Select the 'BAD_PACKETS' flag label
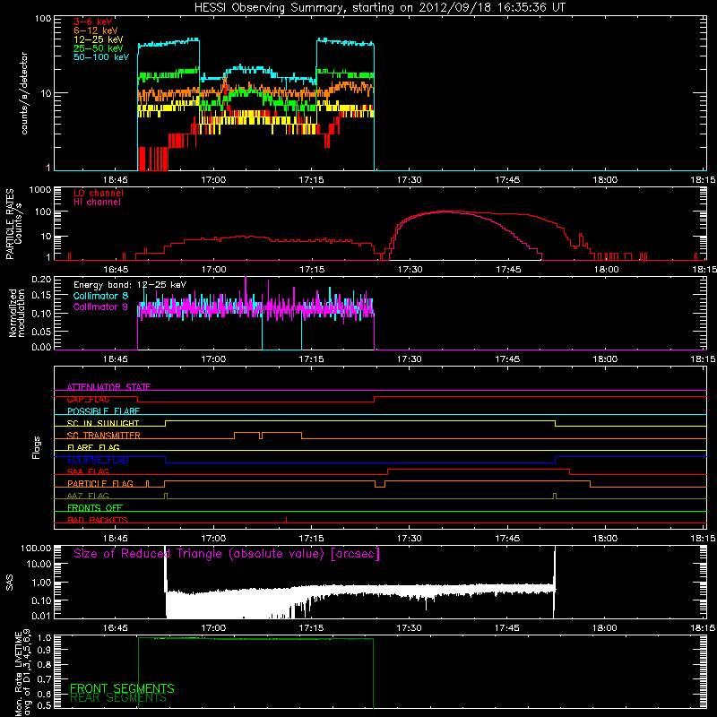717x717 pixels. pos(98,521)
